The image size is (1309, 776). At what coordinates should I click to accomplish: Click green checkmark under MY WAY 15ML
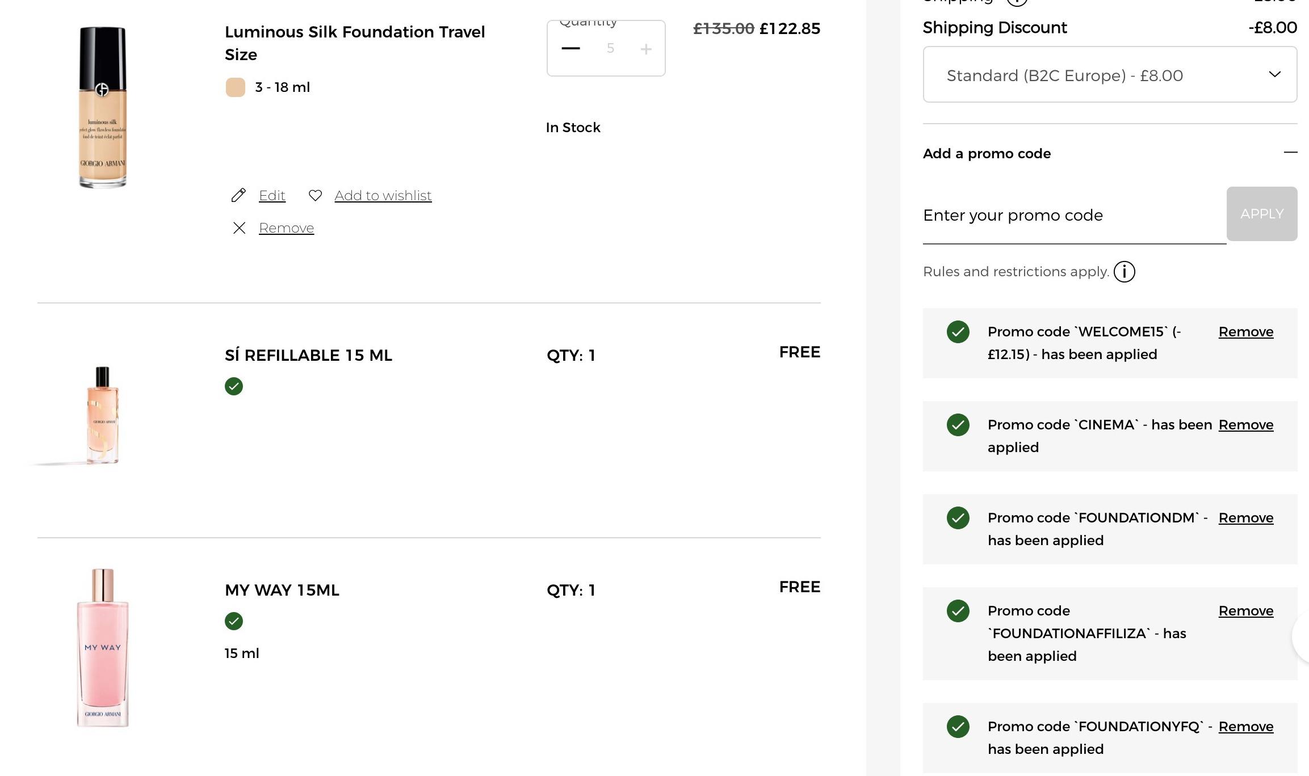coord(234,621)
